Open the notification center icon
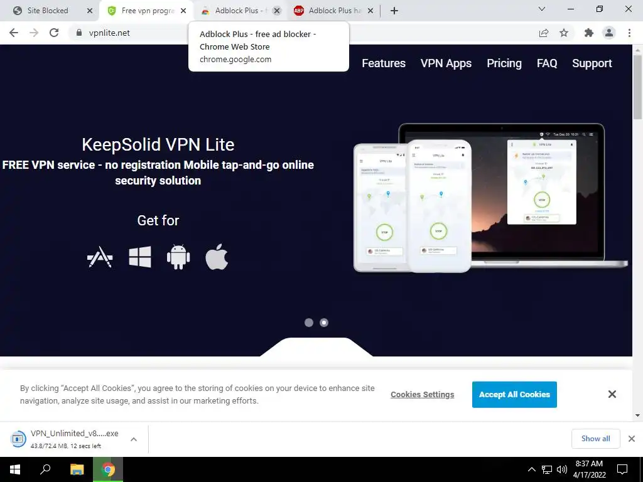This screenshot has height=482, width=643. pos(622,469)
